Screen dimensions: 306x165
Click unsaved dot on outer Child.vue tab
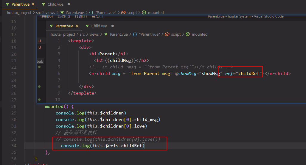[69, 4]
